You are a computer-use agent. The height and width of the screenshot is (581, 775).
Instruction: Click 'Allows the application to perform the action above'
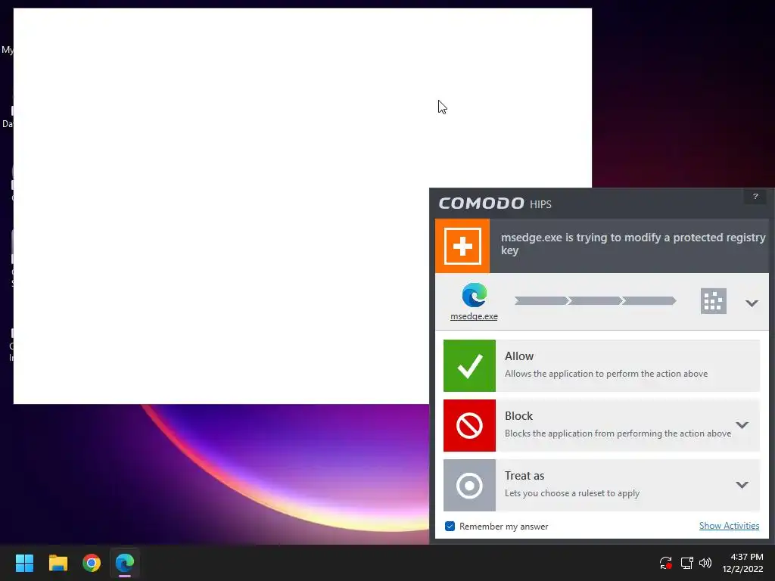pos(606,374)
